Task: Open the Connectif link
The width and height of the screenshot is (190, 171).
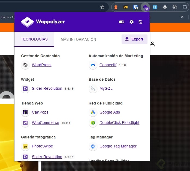Action: click(108, 65)
